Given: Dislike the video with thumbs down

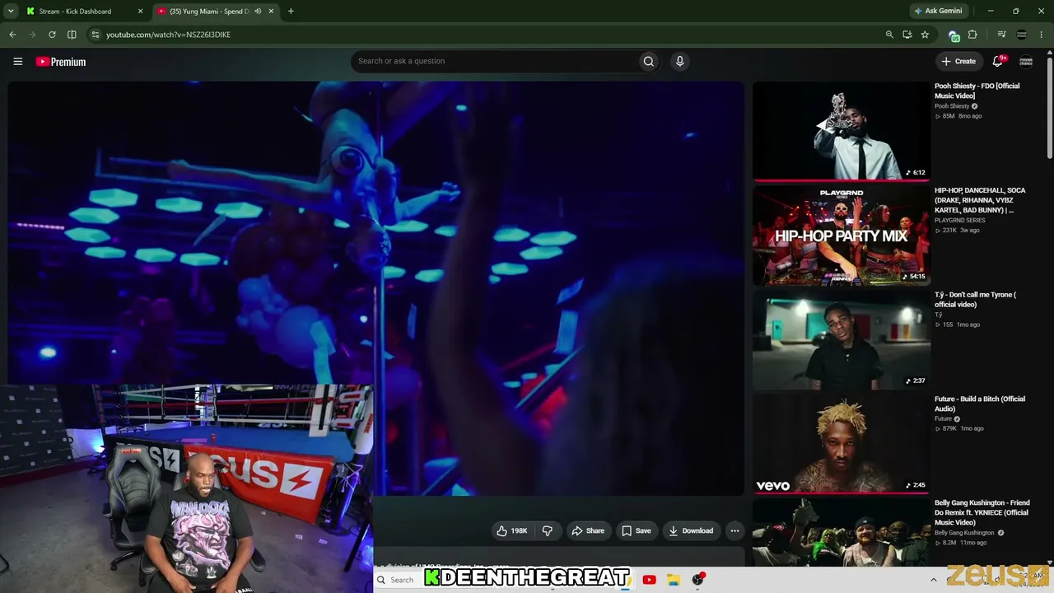Looking at the screenshot, I should click(548, 530).
